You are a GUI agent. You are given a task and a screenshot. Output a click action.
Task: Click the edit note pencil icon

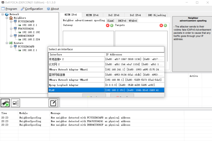(x=53, y=103)
